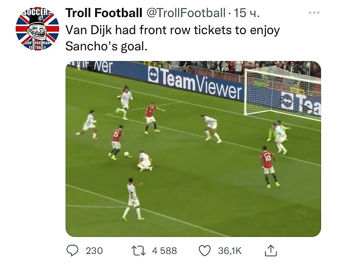Open the Troll Football profile avatar
This screenshot has height=266, width=337.
point(37,29)
